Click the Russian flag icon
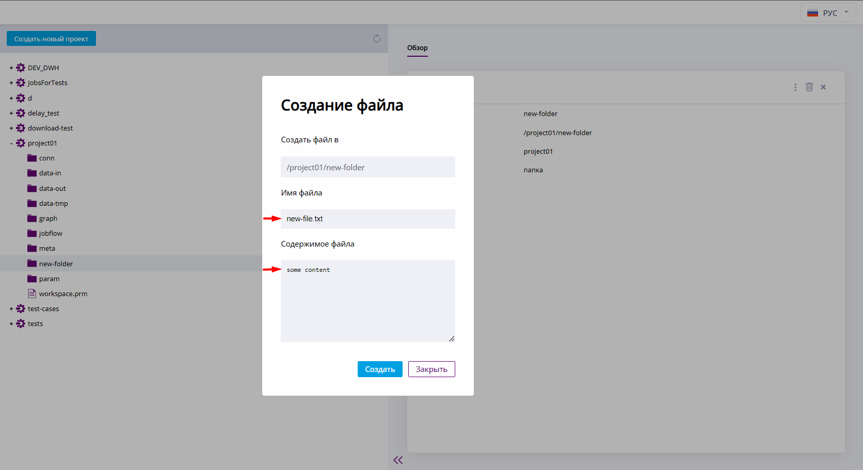This screenshot has height=470, width=863. (812, 13)
